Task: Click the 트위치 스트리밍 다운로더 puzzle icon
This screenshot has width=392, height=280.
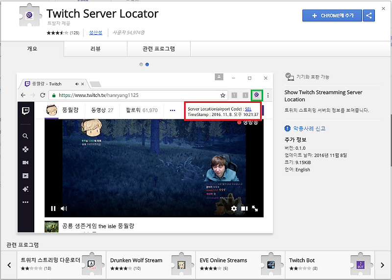Action: click(x=92, y=264)
